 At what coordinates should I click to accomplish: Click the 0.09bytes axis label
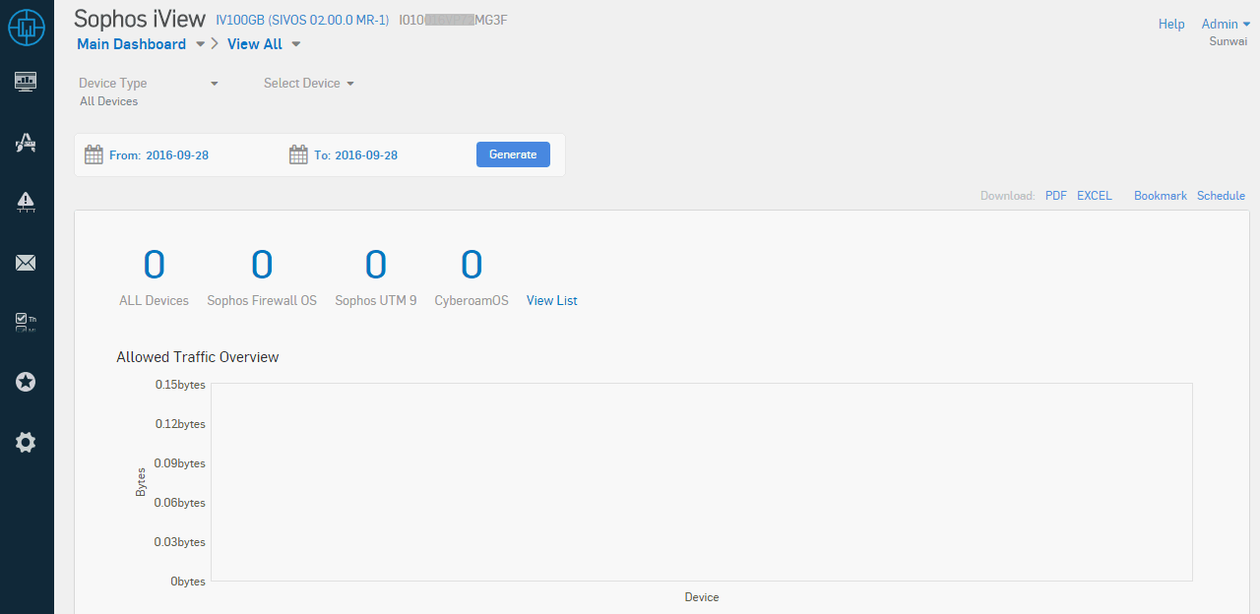(180, 463)
